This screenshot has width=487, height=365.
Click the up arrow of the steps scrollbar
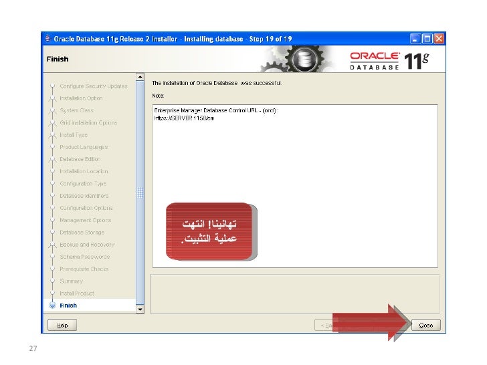[140, 77]
